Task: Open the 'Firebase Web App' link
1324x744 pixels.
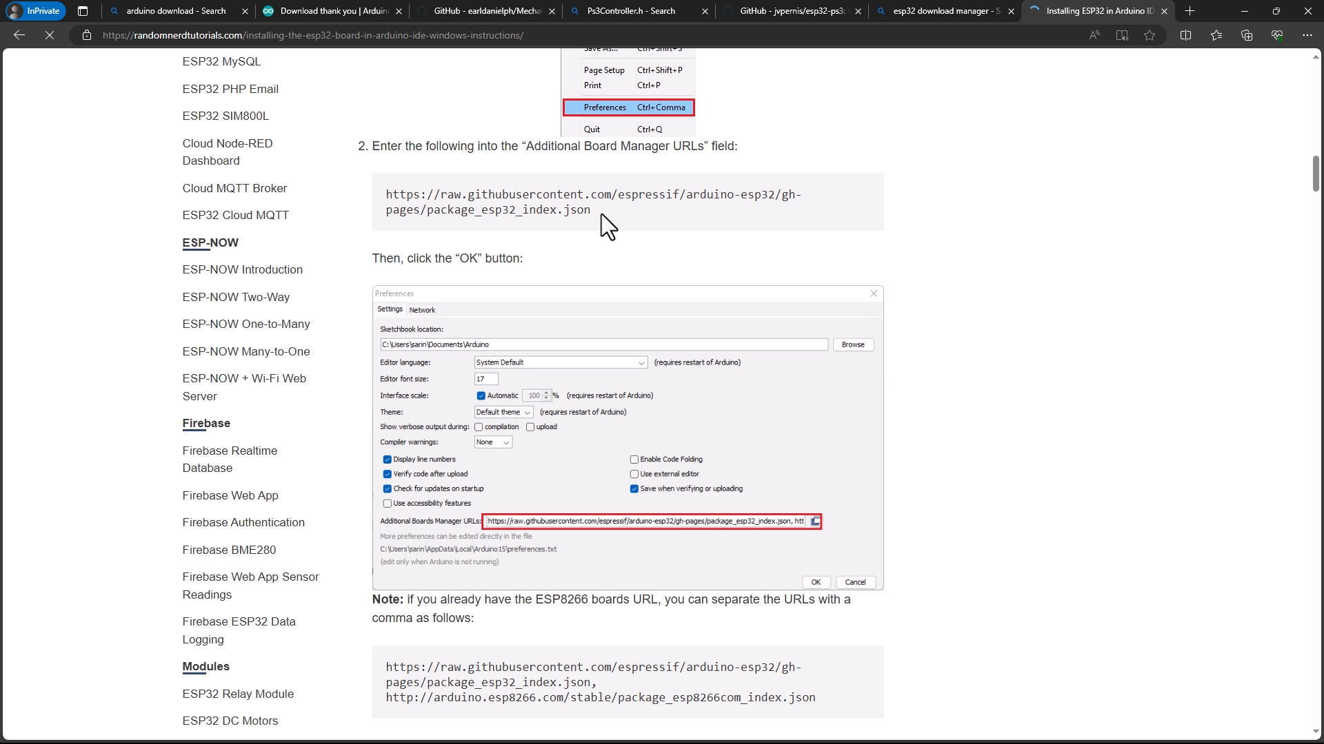Action: pyautogui.click(x=230, y=495)
